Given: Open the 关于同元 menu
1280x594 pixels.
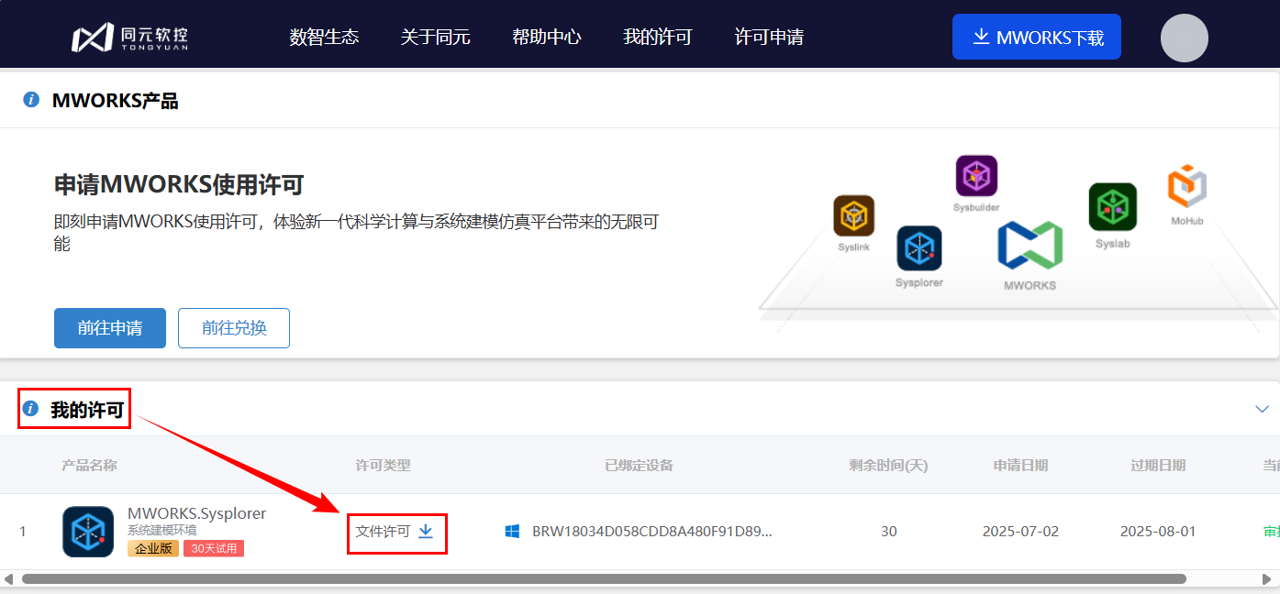Looking at the screenshot, I should (435, 38).
